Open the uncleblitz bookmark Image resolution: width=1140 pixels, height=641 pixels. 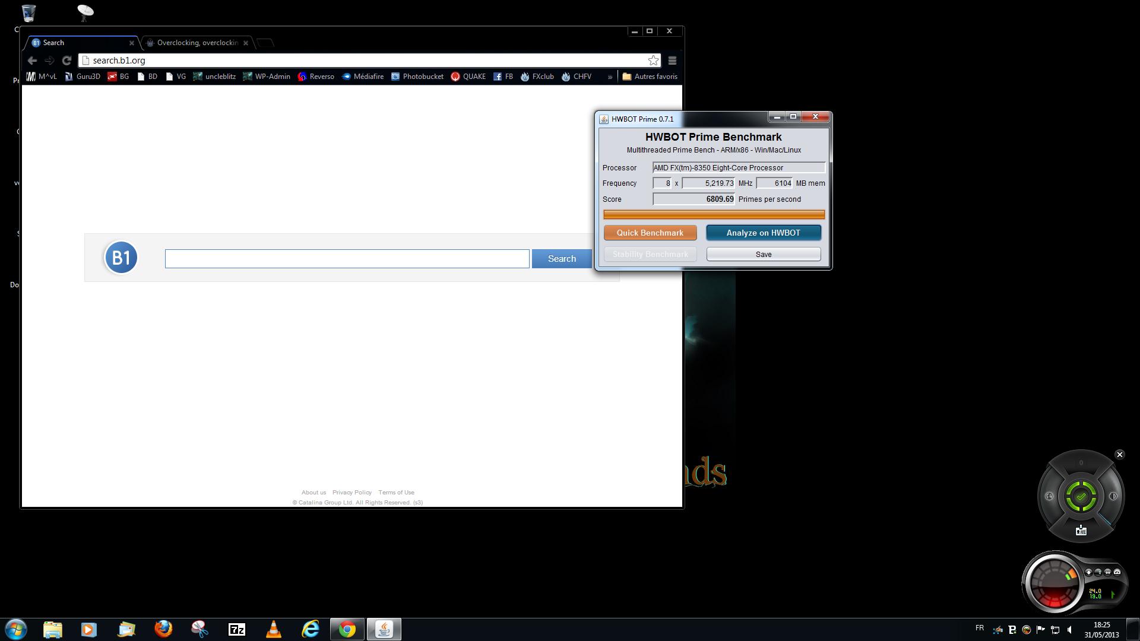point(214,77)
